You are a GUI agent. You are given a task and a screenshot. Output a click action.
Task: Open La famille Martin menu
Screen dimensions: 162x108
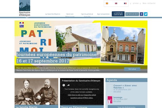point(53,14)
